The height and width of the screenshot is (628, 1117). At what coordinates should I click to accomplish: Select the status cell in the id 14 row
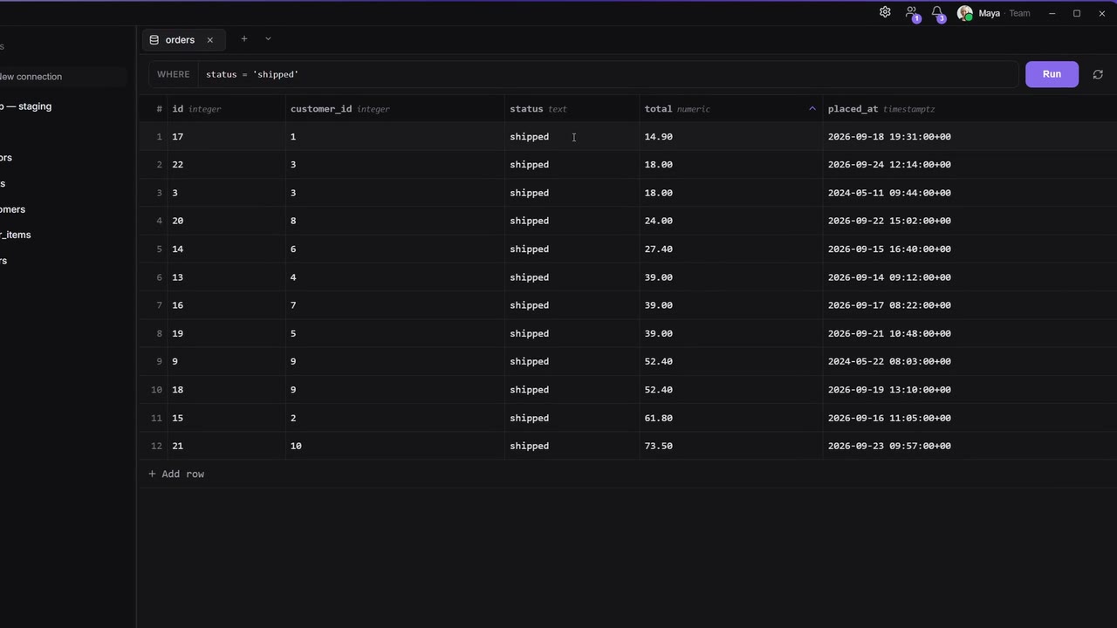[572, 249]
